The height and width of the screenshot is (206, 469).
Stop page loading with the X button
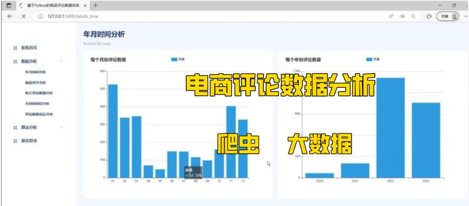coord(23,16)
